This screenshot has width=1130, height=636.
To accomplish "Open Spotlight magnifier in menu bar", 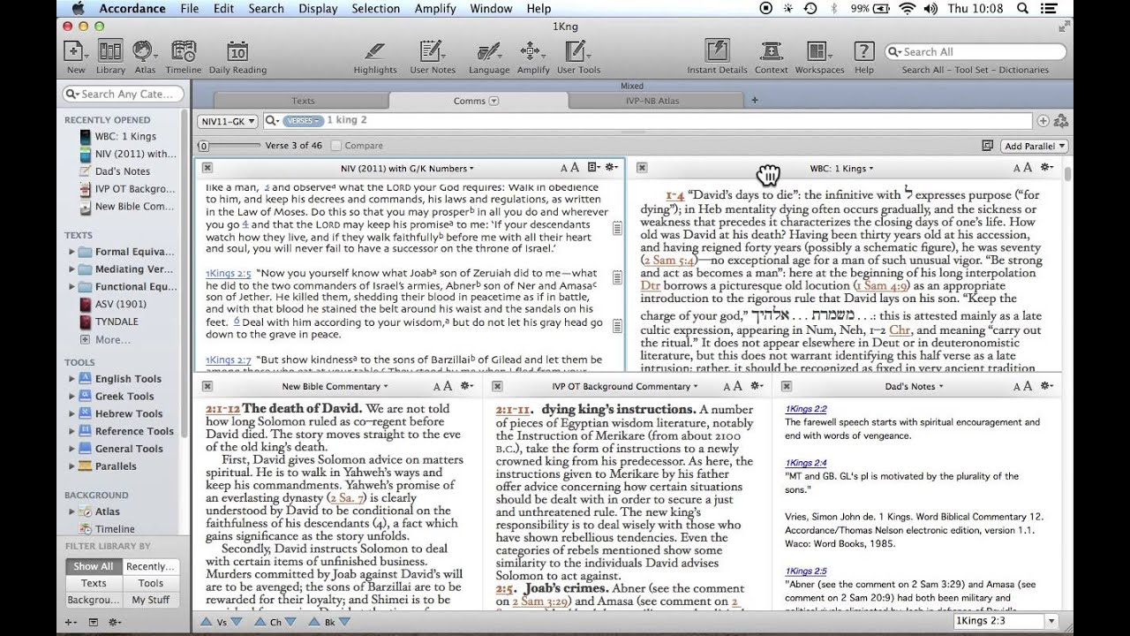I will click(1021, 8).
